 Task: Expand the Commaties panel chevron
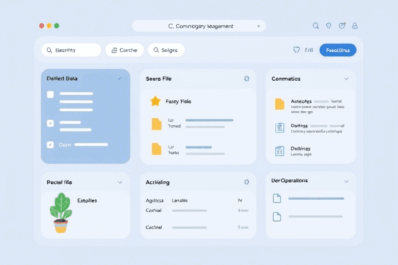[346, 79]
